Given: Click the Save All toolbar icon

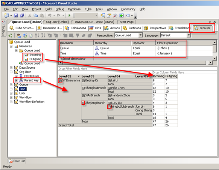Looking at the screenshot, I should [22, 15].
